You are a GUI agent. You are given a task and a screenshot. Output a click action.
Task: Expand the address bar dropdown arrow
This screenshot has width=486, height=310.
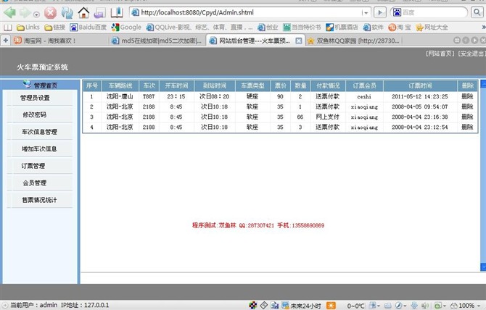coord(366,13)
